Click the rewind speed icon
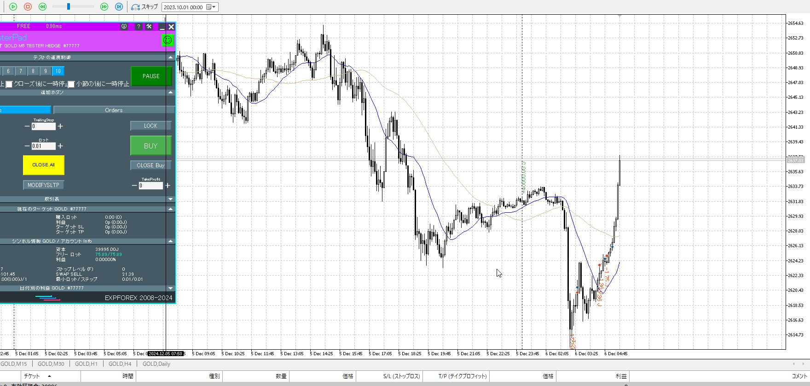Image resolution: width=810 pixels, height=386 pixels. click(x=42, y=6)
